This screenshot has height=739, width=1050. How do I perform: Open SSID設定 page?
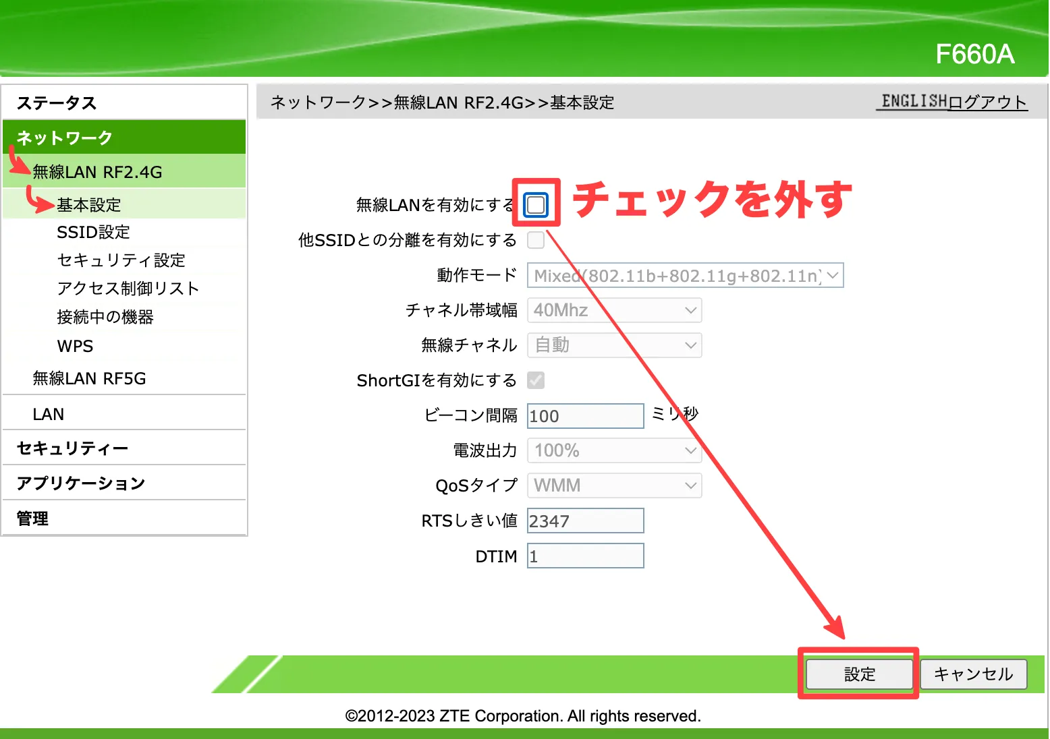[x=93, y=233]
